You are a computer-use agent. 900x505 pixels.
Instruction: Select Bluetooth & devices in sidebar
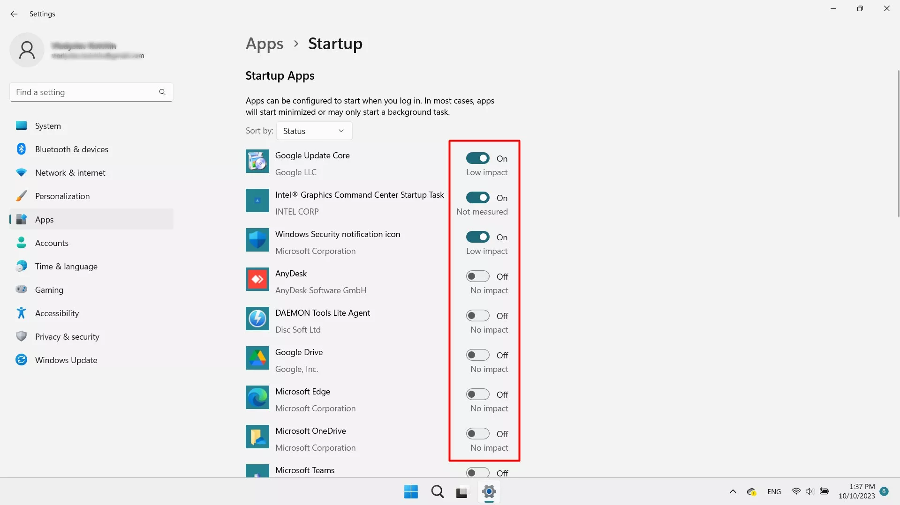point(71,149)
